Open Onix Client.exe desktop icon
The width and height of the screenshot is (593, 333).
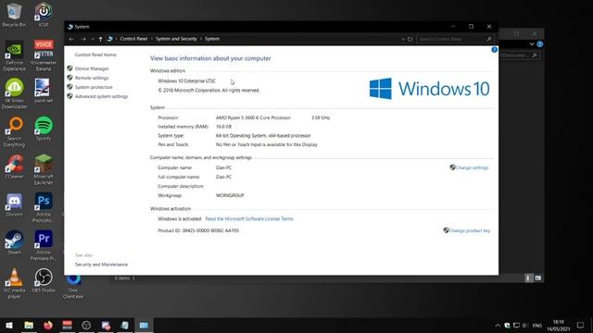[x=73, y=286]
